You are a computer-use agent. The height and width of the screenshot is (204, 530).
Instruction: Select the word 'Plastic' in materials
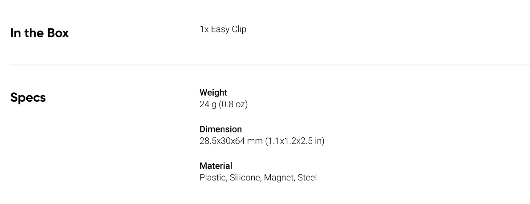(x=212, y=178)
